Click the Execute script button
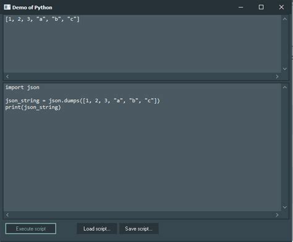The width and height of the screenshot is (293, 242). point(31,228)
